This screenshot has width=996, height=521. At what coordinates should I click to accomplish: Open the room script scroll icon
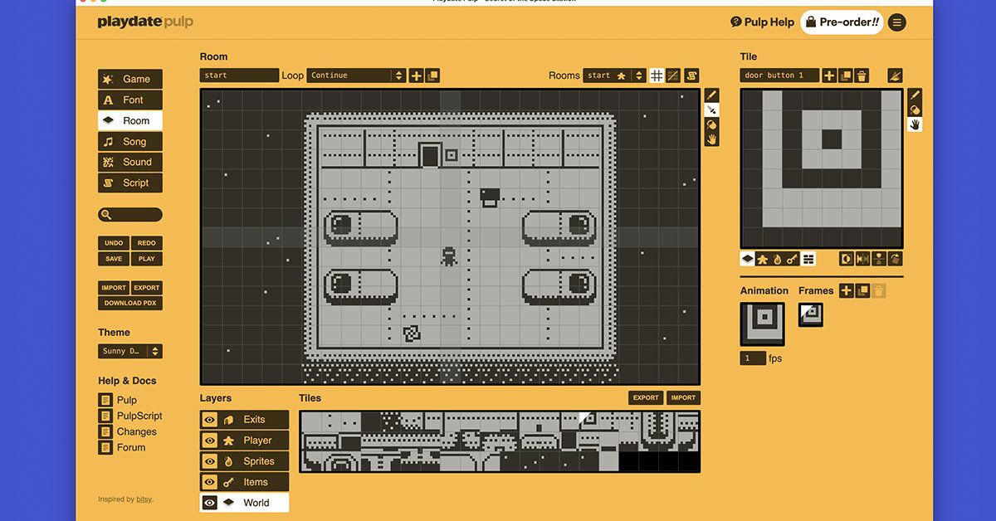pos(691,75)
